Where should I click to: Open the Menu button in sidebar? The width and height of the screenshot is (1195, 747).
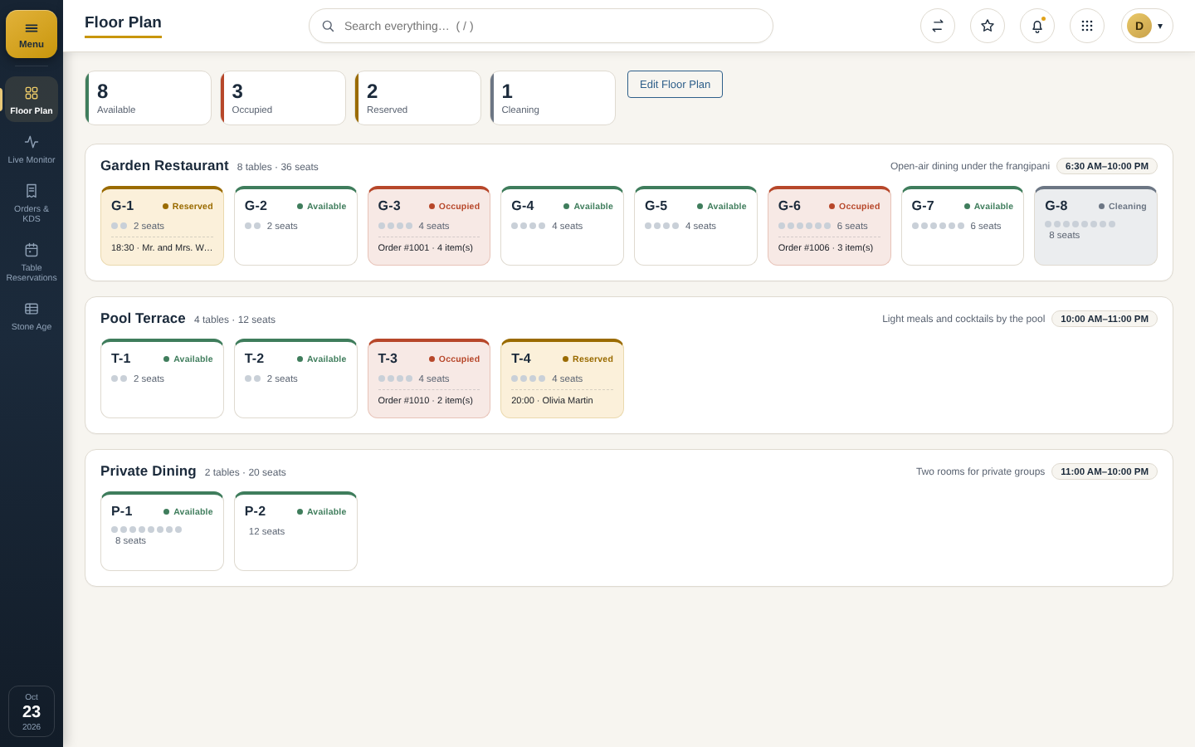32,34
